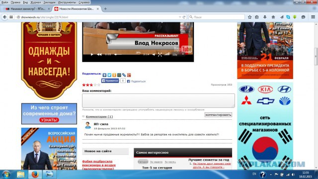This screenshot has height=179, width=318.
Task: Rewind the video with the double-arrow button
Action: pos(99,54)
